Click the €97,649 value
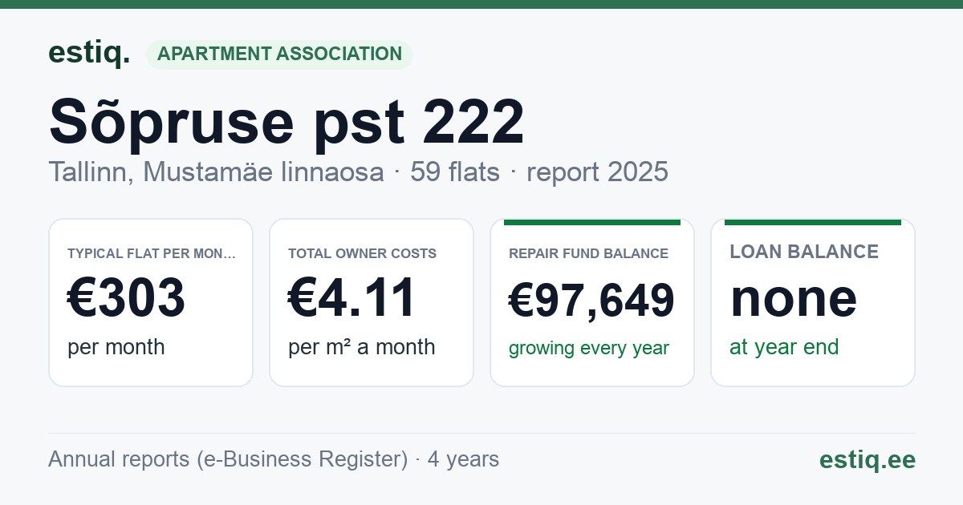The image size is (963, 505). [591, 301]
